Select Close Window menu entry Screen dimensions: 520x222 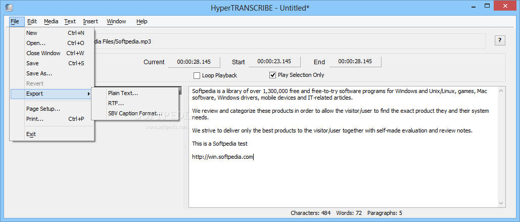click(x=53, y=53)
